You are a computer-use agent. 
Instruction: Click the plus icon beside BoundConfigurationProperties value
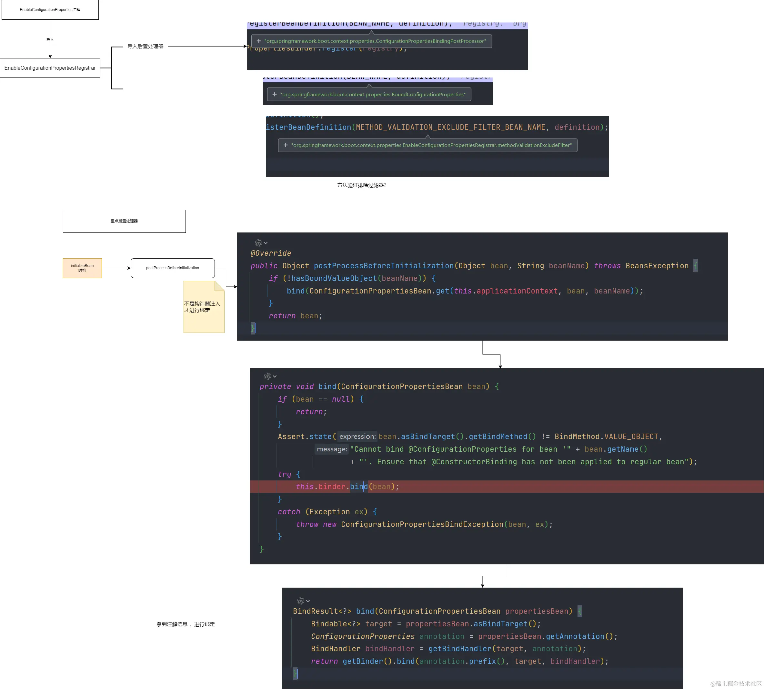coord(275,94)
